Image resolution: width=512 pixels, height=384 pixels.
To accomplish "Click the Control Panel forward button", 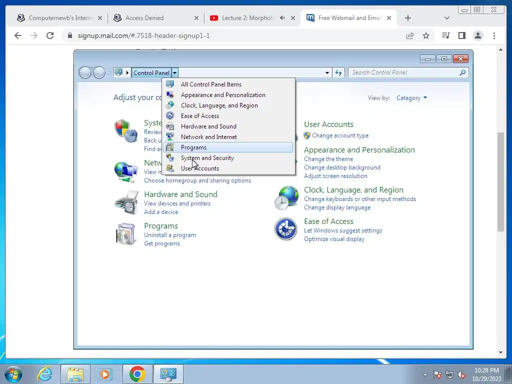I will click(x=99, y=72).
